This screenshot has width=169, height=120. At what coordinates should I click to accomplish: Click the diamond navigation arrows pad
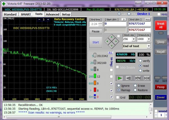[x=112, y=41]
